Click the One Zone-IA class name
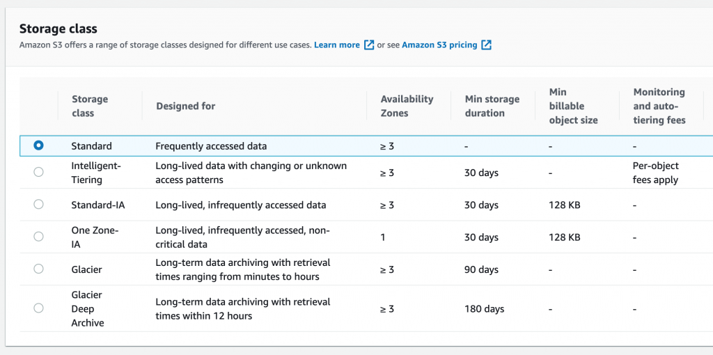This screenshot has height=355, width=713. pos(95,237)
